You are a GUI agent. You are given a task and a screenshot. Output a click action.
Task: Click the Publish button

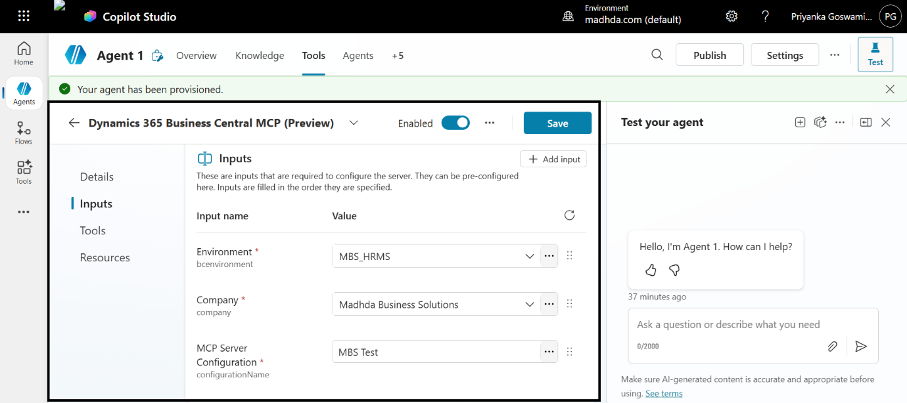pyautogui.click(x=710, y=54)
